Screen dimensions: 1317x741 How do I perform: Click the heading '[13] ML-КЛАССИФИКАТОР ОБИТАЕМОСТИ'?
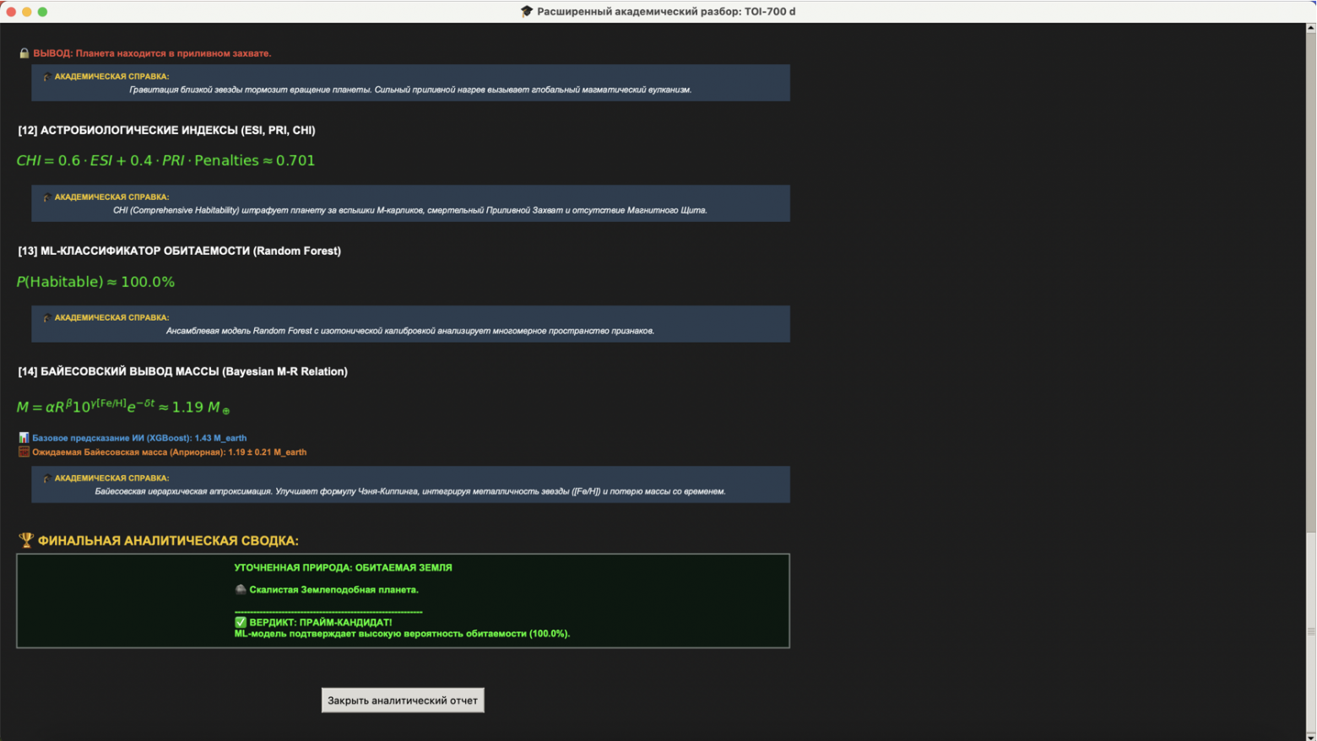tap(179, 251)
